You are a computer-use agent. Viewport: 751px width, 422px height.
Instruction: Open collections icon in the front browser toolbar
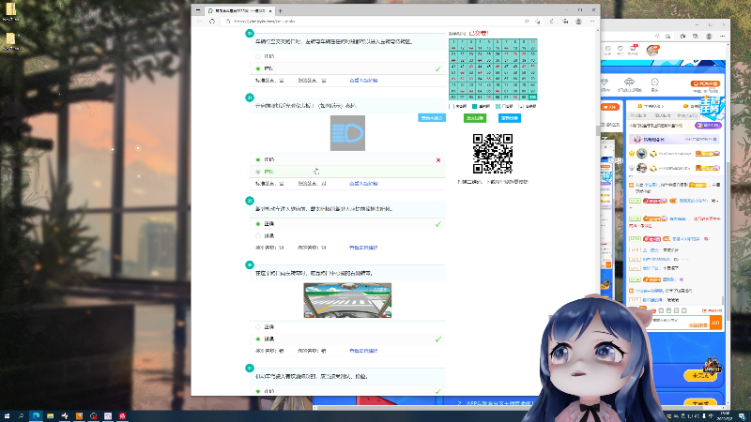[565, 22]
